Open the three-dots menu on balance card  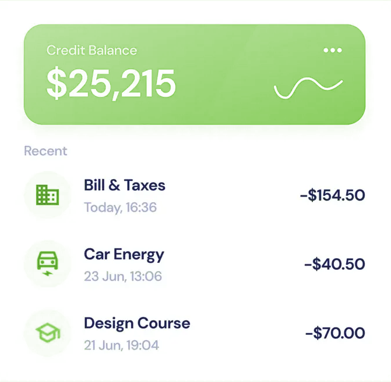[x=333, y=51]
